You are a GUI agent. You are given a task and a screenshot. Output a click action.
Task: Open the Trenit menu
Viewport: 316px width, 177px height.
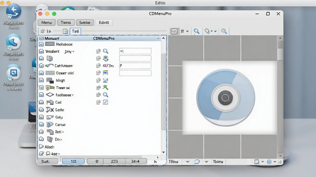pos(66,22)
